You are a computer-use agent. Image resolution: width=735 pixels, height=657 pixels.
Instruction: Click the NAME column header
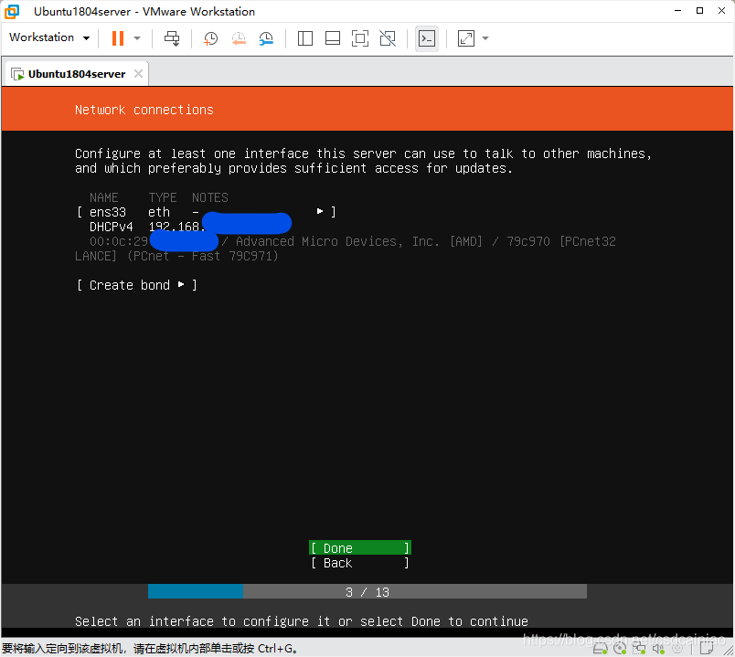103,197
